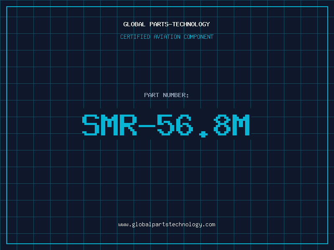Click the PART NUMBER: label
Viewport: 334px width, 250px height.
tap(166, 95)
